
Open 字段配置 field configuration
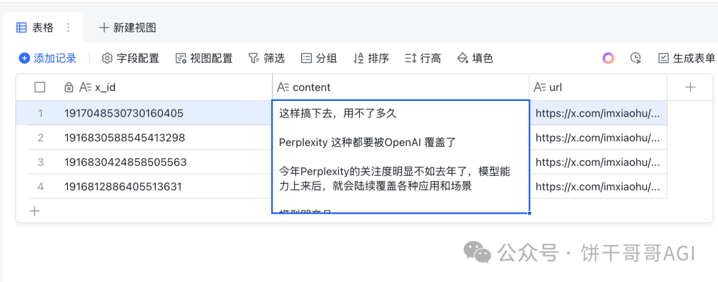(x=130, y=58)
